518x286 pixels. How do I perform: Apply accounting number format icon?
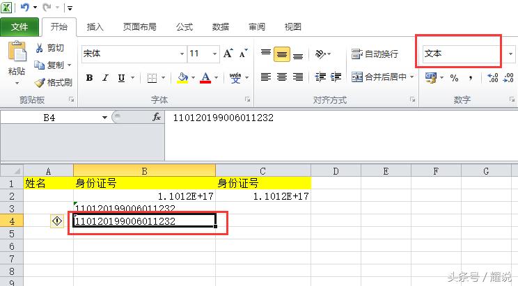pos(431,78)
